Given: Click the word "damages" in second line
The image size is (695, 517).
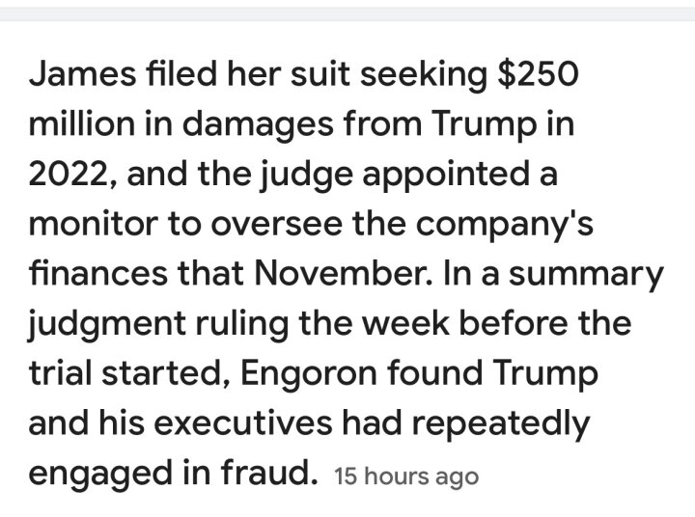Looking at the screenshot, I should point(258,125).
